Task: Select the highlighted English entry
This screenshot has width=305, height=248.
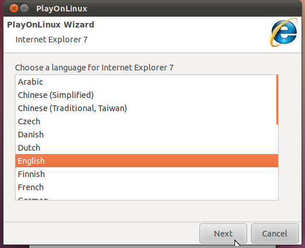Action: 147,161
